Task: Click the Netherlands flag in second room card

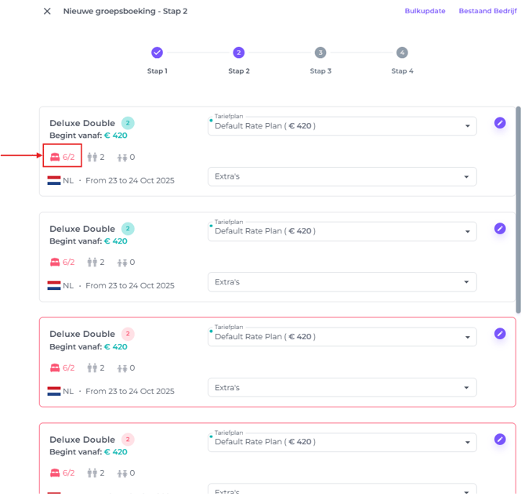Action: (54, 286)
